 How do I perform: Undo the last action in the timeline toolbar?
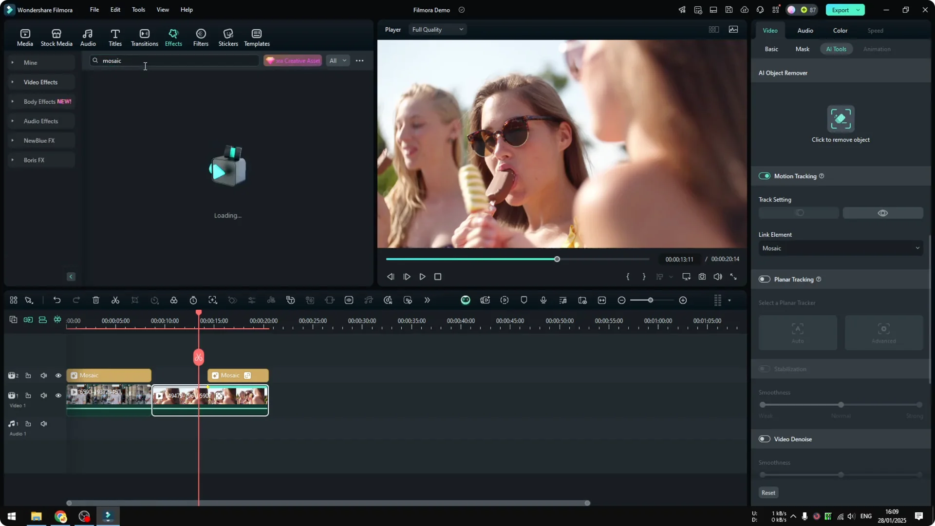tap(57, 300)
